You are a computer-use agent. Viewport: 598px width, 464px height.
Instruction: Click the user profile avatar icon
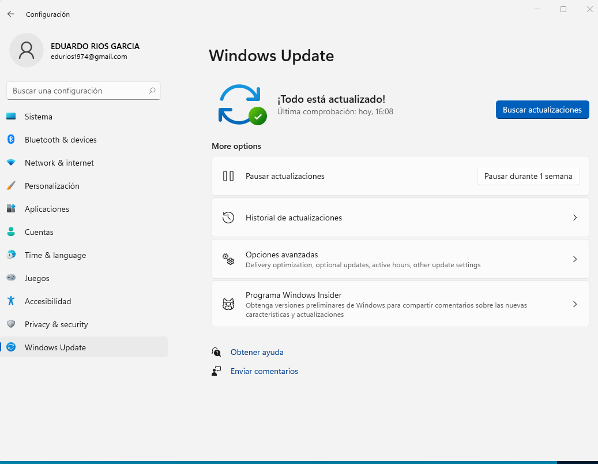click(27, 50)
